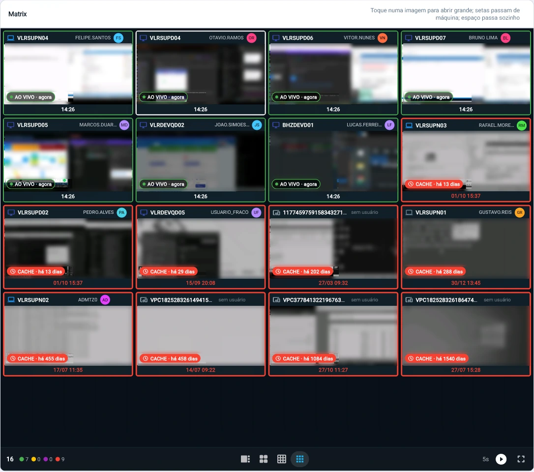This screenshot has width=534, height=472.
Task: Open the VLRSUPD06 screen thumbnail
Action: (333, 74)
